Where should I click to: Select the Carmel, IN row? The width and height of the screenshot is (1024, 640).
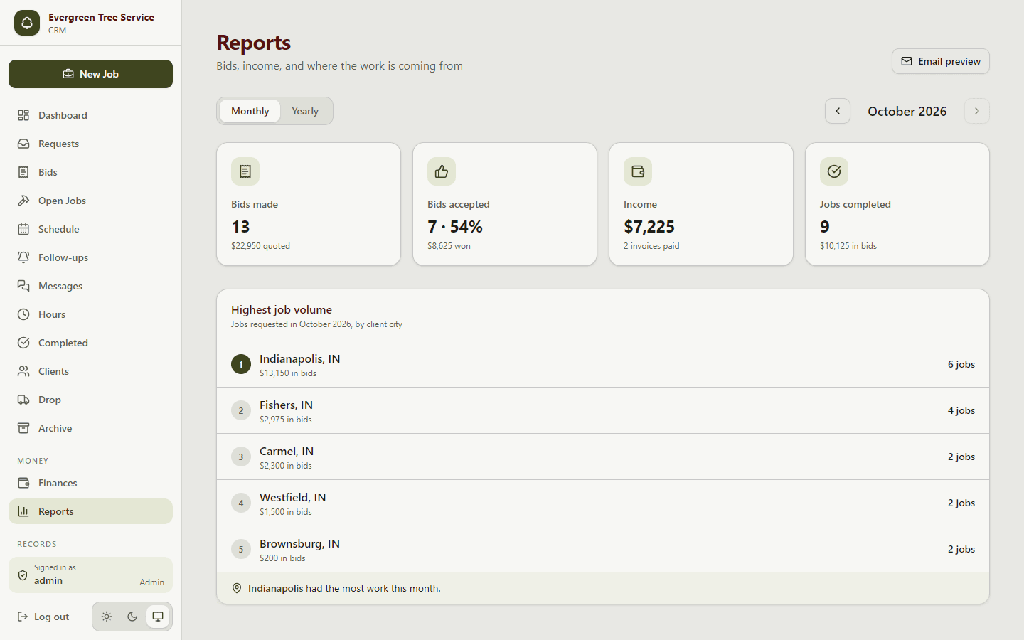tap(603, 457)
